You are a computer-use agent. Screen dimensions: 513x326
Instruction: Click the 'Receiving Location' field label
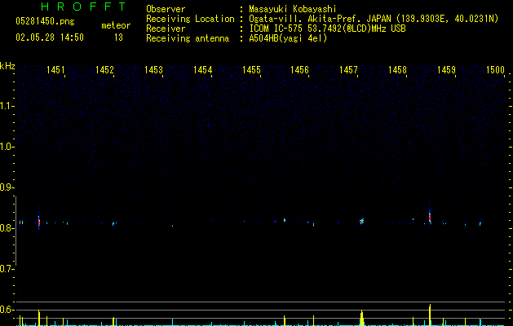tap(190, 19)
